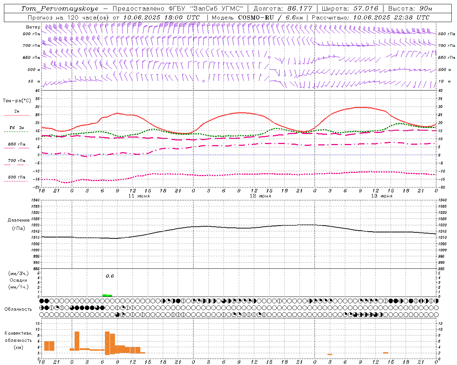Click the "Ветер" wind panel label
The height and width of the screenshot is (365, 457).
(x=33, y=27)
